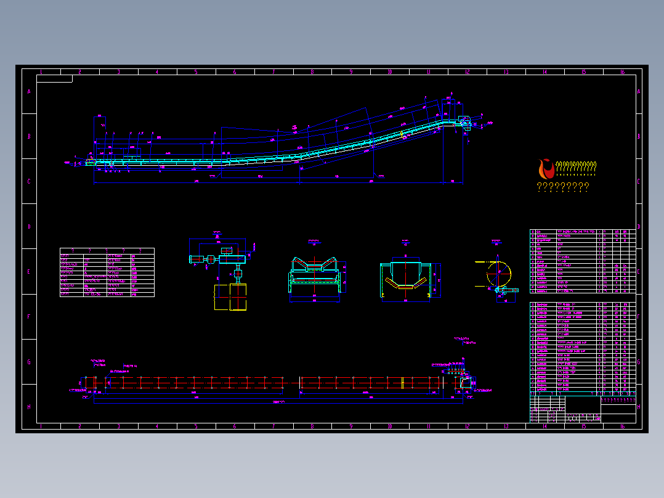
Task: Click the white-bordered parameter table
Action: (107, 272)
